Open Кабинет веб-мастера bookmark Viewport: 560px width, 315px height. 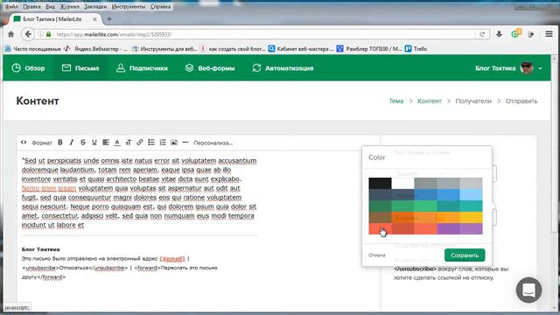[x=301, y=49]
